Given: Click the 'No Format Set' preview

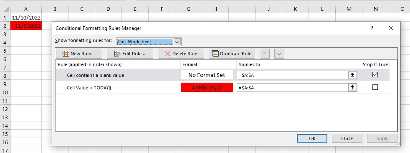Looking at the screenshot, I should [207, 75].
